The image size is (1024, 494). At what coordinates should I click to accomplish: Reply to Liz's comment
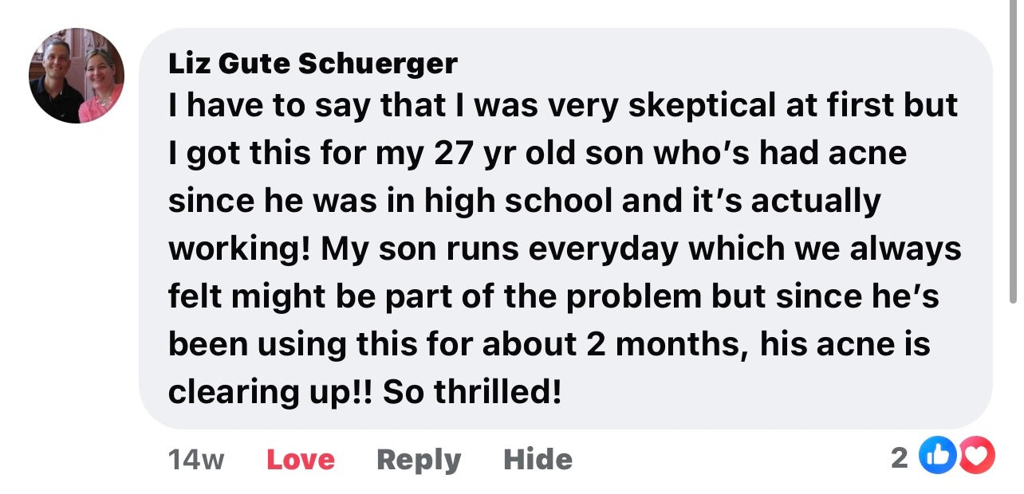(418, 460)
